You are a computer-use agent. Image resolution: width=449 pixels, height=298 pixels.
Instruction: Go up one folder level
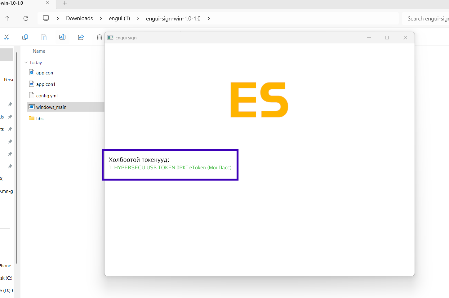pyautogui.click(x=7, y=18)
